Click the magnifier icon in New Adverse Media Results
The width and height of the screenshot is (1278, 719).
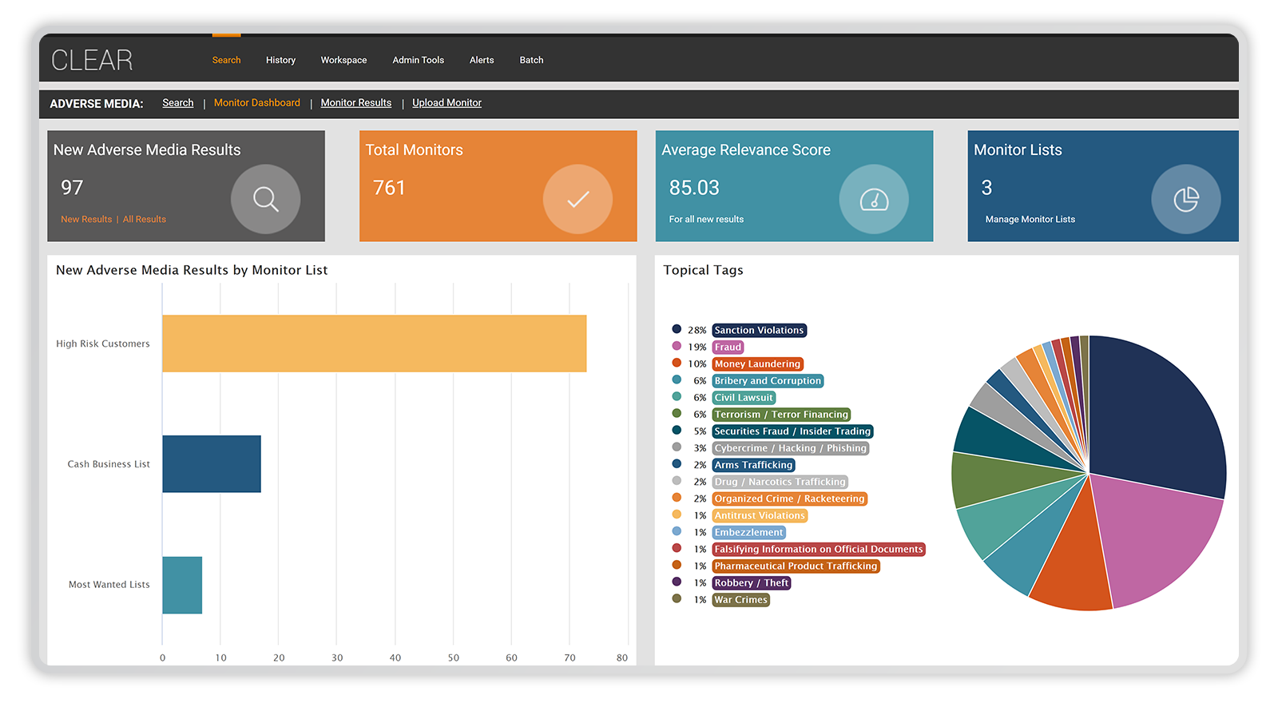tap(265, 199)
